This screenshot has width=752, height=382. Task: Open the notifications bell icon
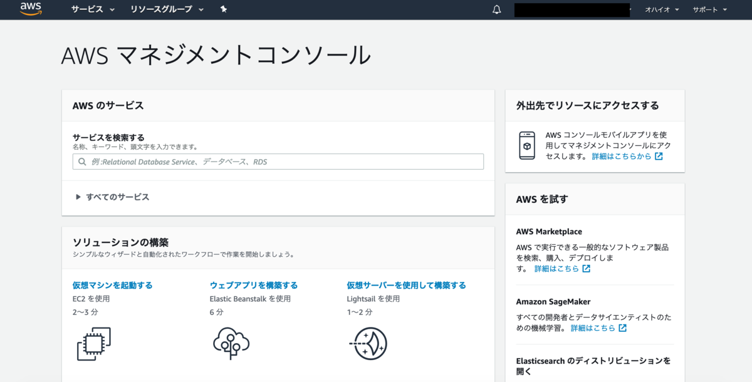click(497, 9)
